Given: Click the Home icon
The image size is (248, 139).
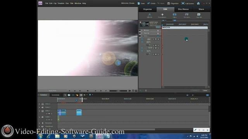Looking at the screenshot, I should pyautogui.click(x=198, y=3).
